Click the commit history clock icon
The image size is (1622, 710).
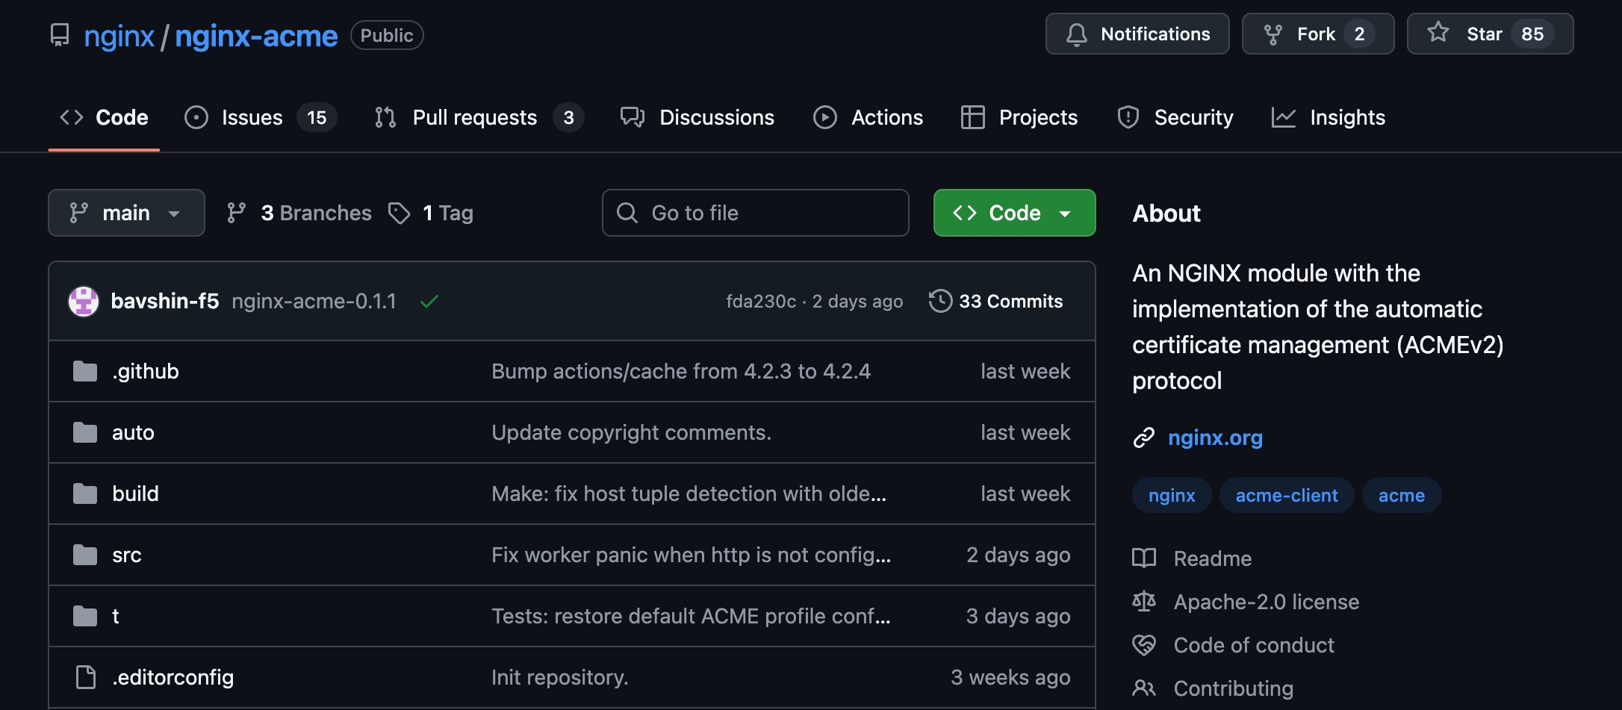pos(940,301)
